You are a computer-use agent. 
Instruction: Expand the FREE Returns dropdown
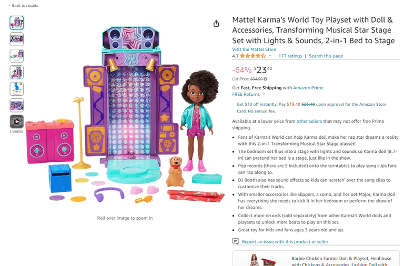pyautogui.click(x=262, y=95)
